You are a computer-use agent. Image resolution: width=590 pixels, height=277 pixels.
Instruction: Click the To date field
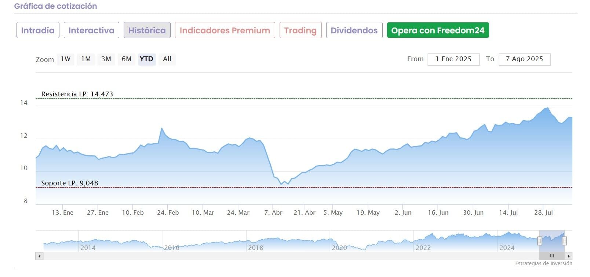click(524, 59)
